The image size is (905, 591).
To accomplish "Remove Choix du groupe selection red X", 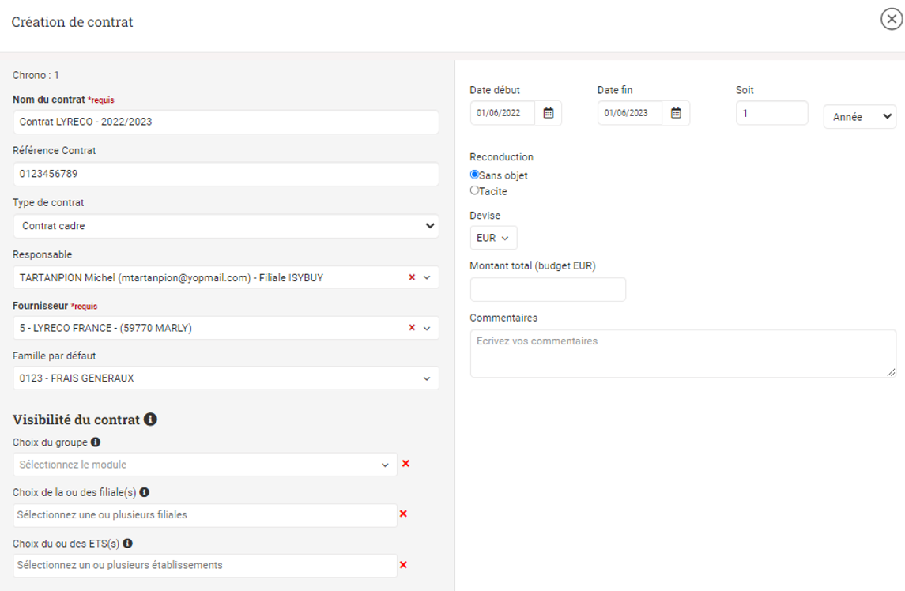I will 405,464.
